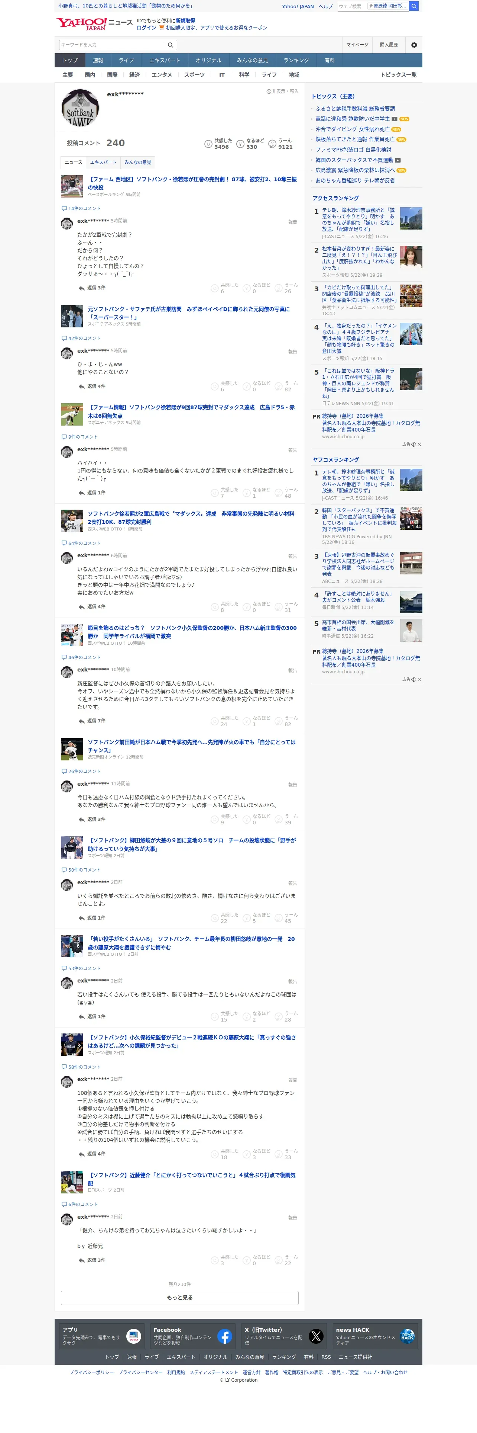
Task: Open the ログイン link
Action: click(x=146, y=28)
